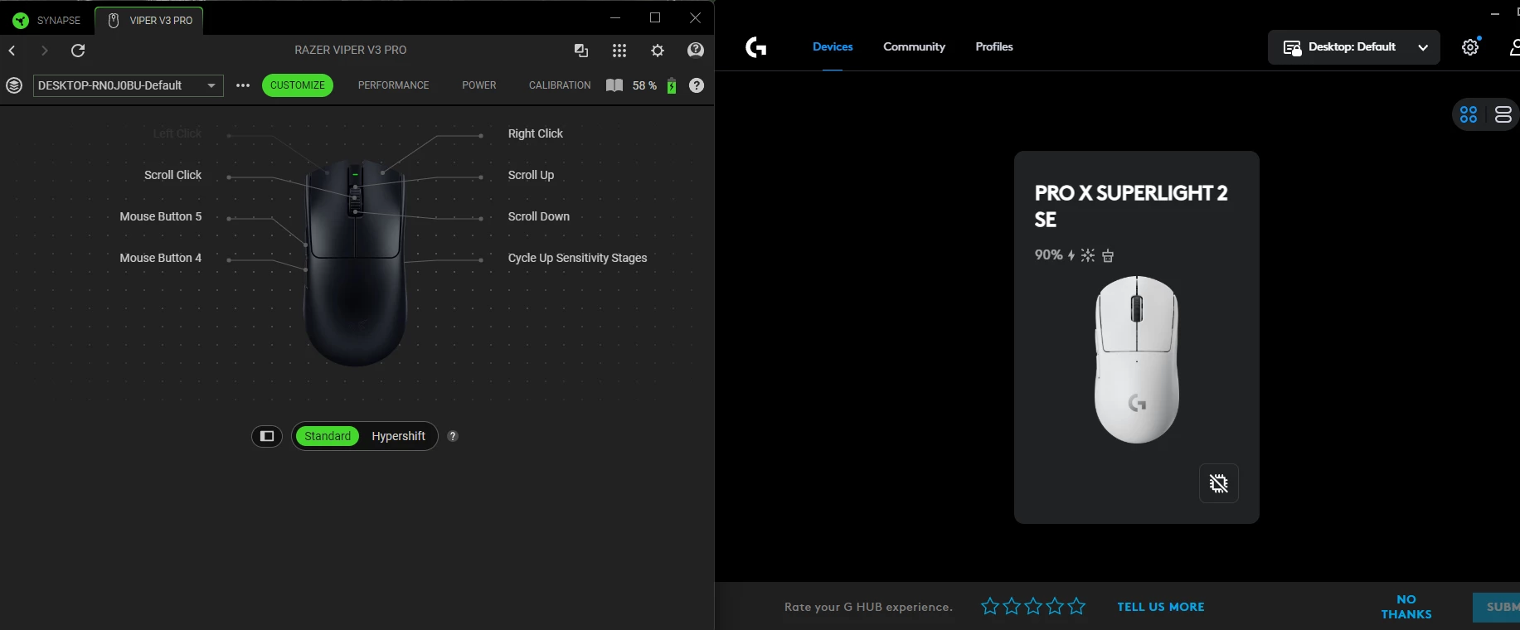Viewport: 1520px width, 630px height.
Task: Switch G HUB to list view
Action: point(1503,114)
